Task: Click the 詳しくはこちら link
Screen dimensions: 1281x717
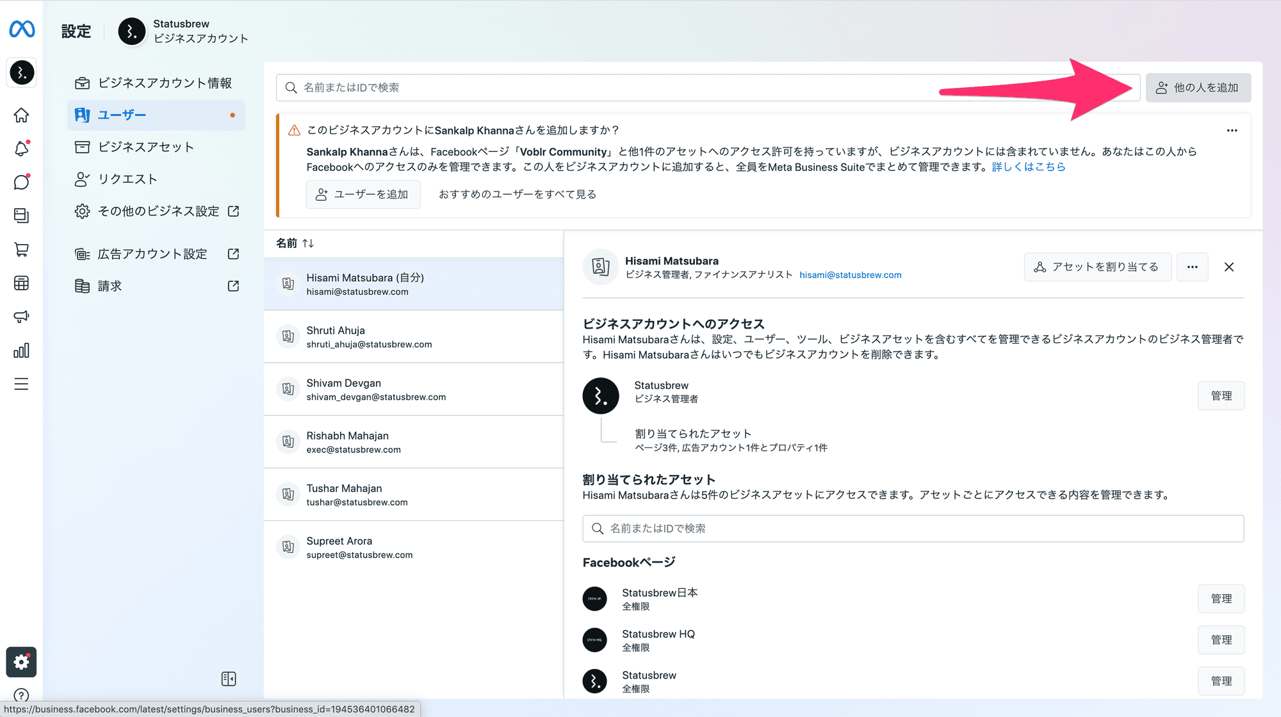Action: [x=1028, y=167]
